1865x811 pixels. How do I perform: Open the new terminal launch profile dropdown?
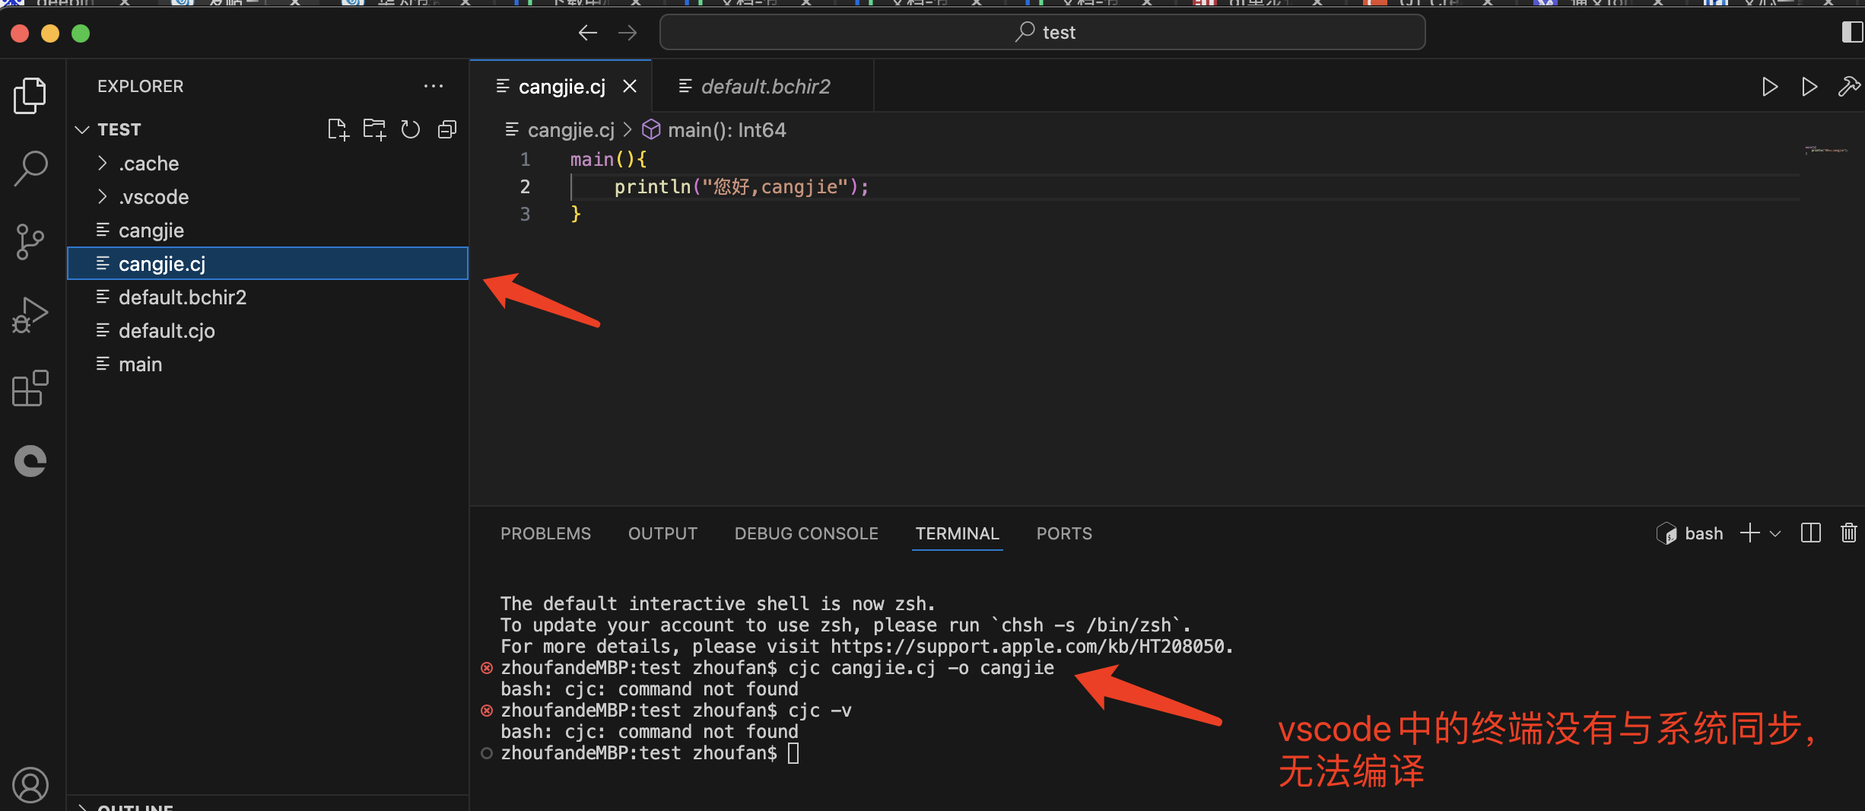pyautogui.click(x=1775, y=533)
